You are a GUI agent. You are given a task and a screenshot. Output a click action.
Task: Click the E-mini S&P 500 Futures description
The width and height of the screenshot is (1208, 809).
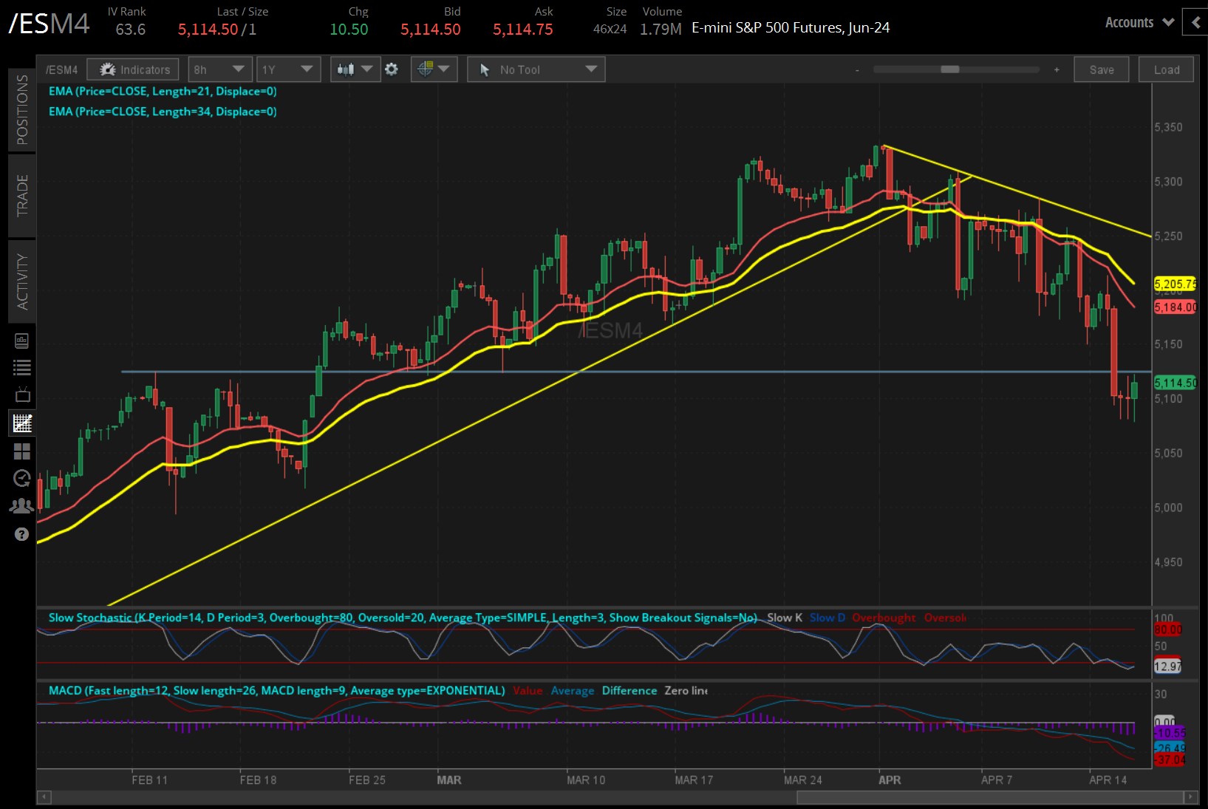(x=791, y=28)
